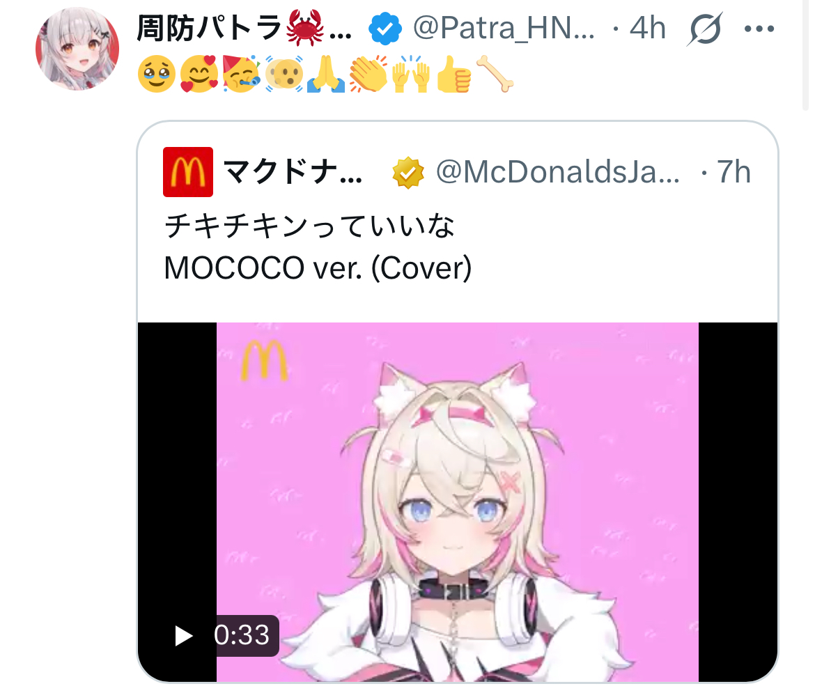Click the video duration 0:33 label
This screenshot has height=700, width=815.
[x=242, y=635]
